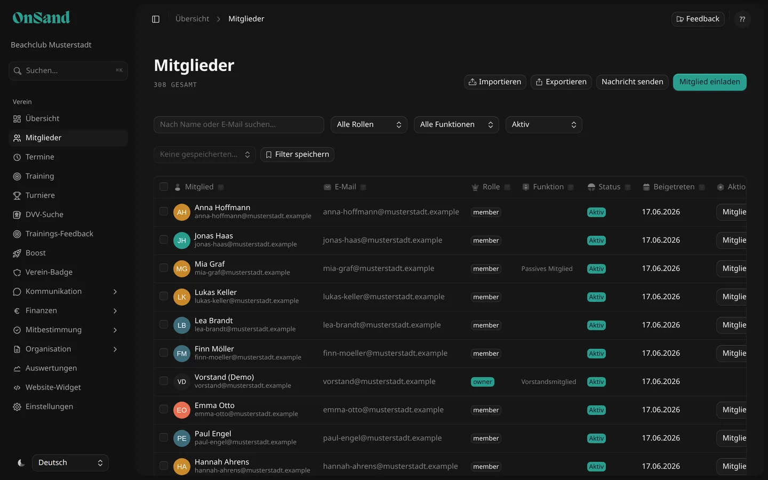Sort by the Mitglied column icon
This screenshot has width=768, height=480.
(x=221, y=187)
